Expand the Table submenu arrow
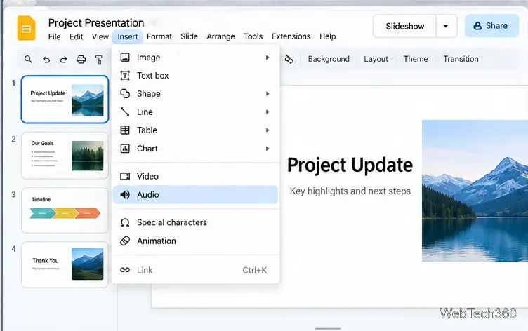The image size is (528, 331). (268, 130)
